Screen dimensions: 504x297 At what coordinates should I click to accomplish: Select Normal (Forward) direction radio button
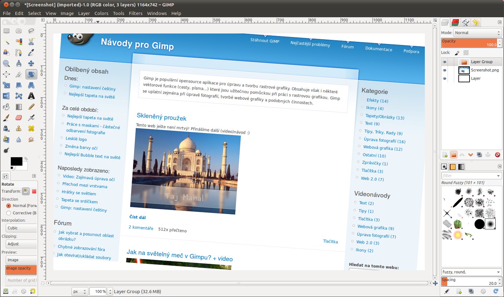pyautogui.click(x=9, y=206)
